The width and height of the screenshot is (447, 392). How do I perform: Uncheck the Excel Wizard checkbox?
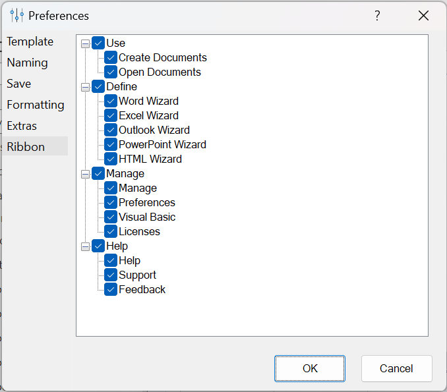click(111, 115)
